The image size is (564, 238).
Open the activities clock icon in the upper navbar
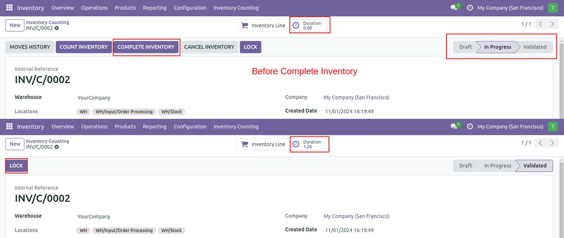(470, 7)
